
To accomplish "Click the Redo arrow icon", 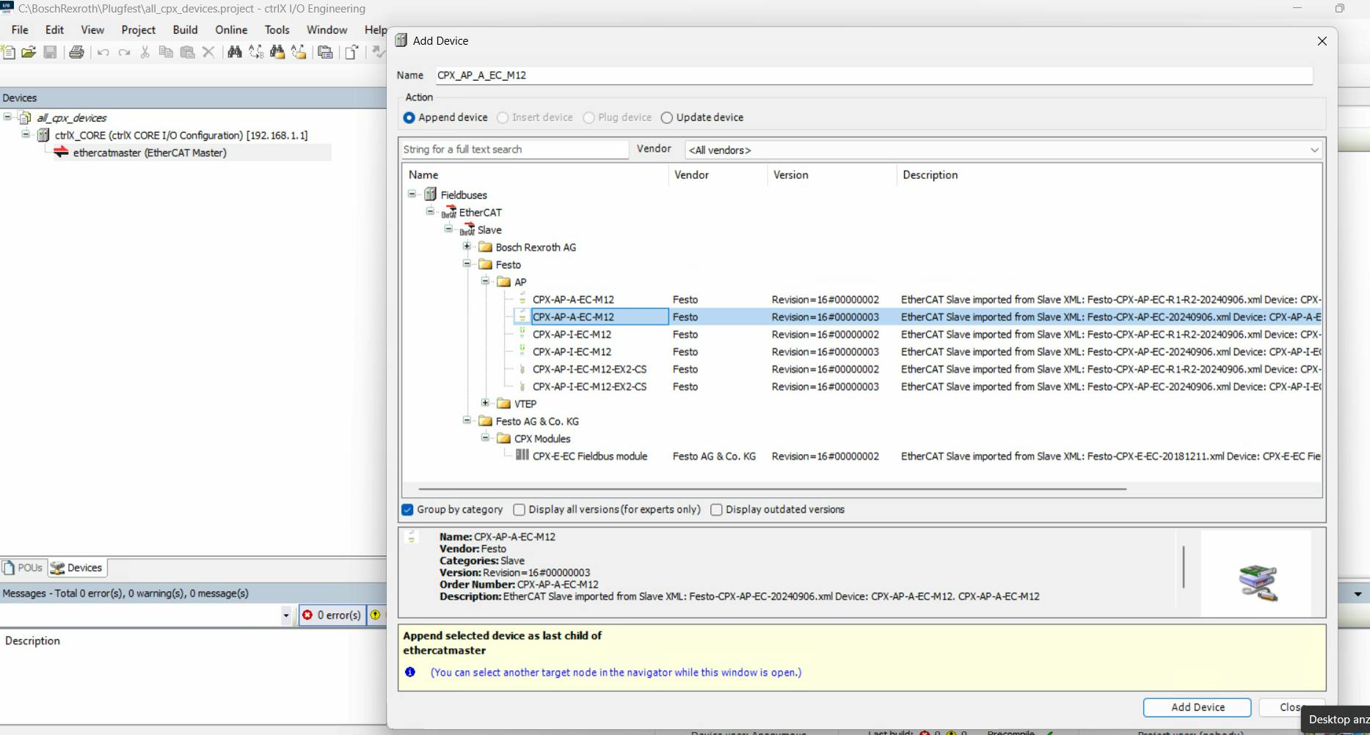I will pyautogui.click(x=124, y=52).
